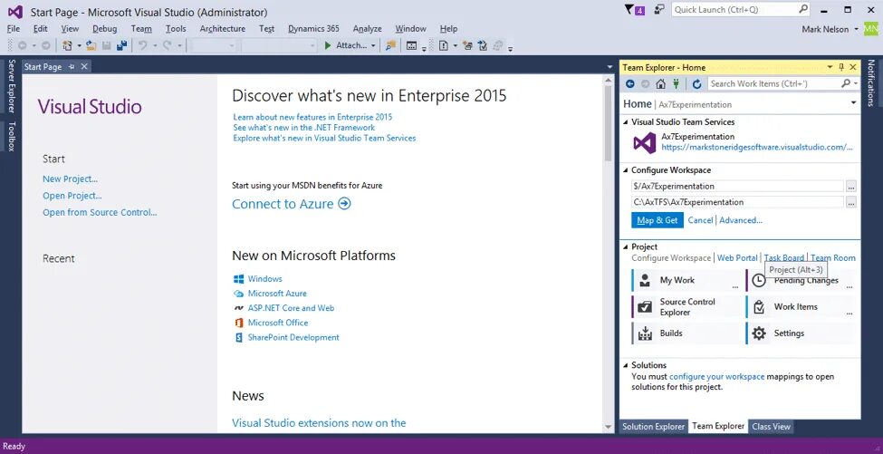Screen dimensions: 883x454
Task: Open Pending Changes tile
Action: click(801, 280)
